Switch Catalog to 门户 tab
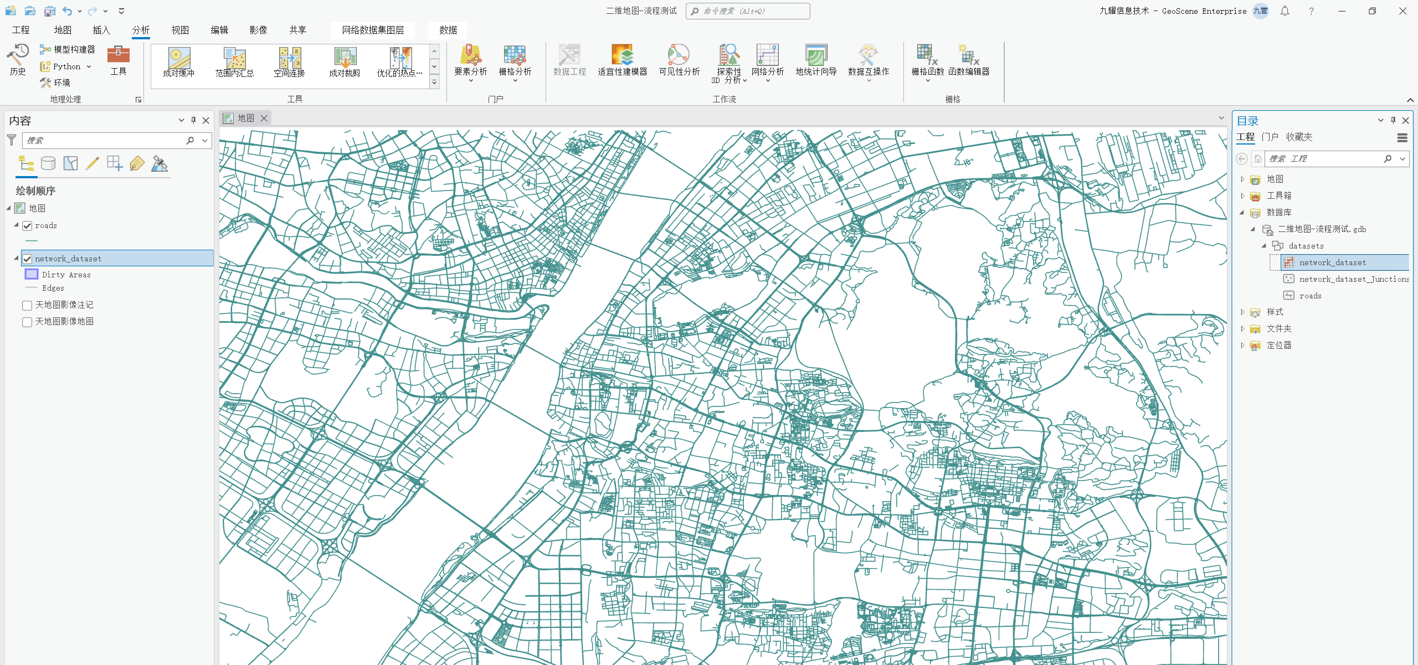 [x=1270, y=137]
